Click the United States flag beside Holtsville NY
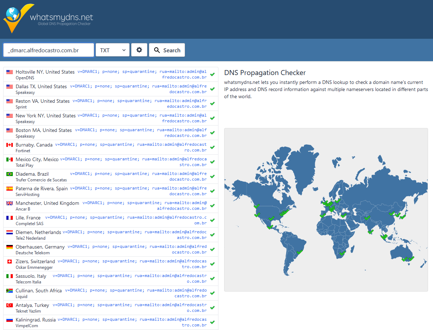This screenshot has height=330, width=433. click(x=10, y=72)
